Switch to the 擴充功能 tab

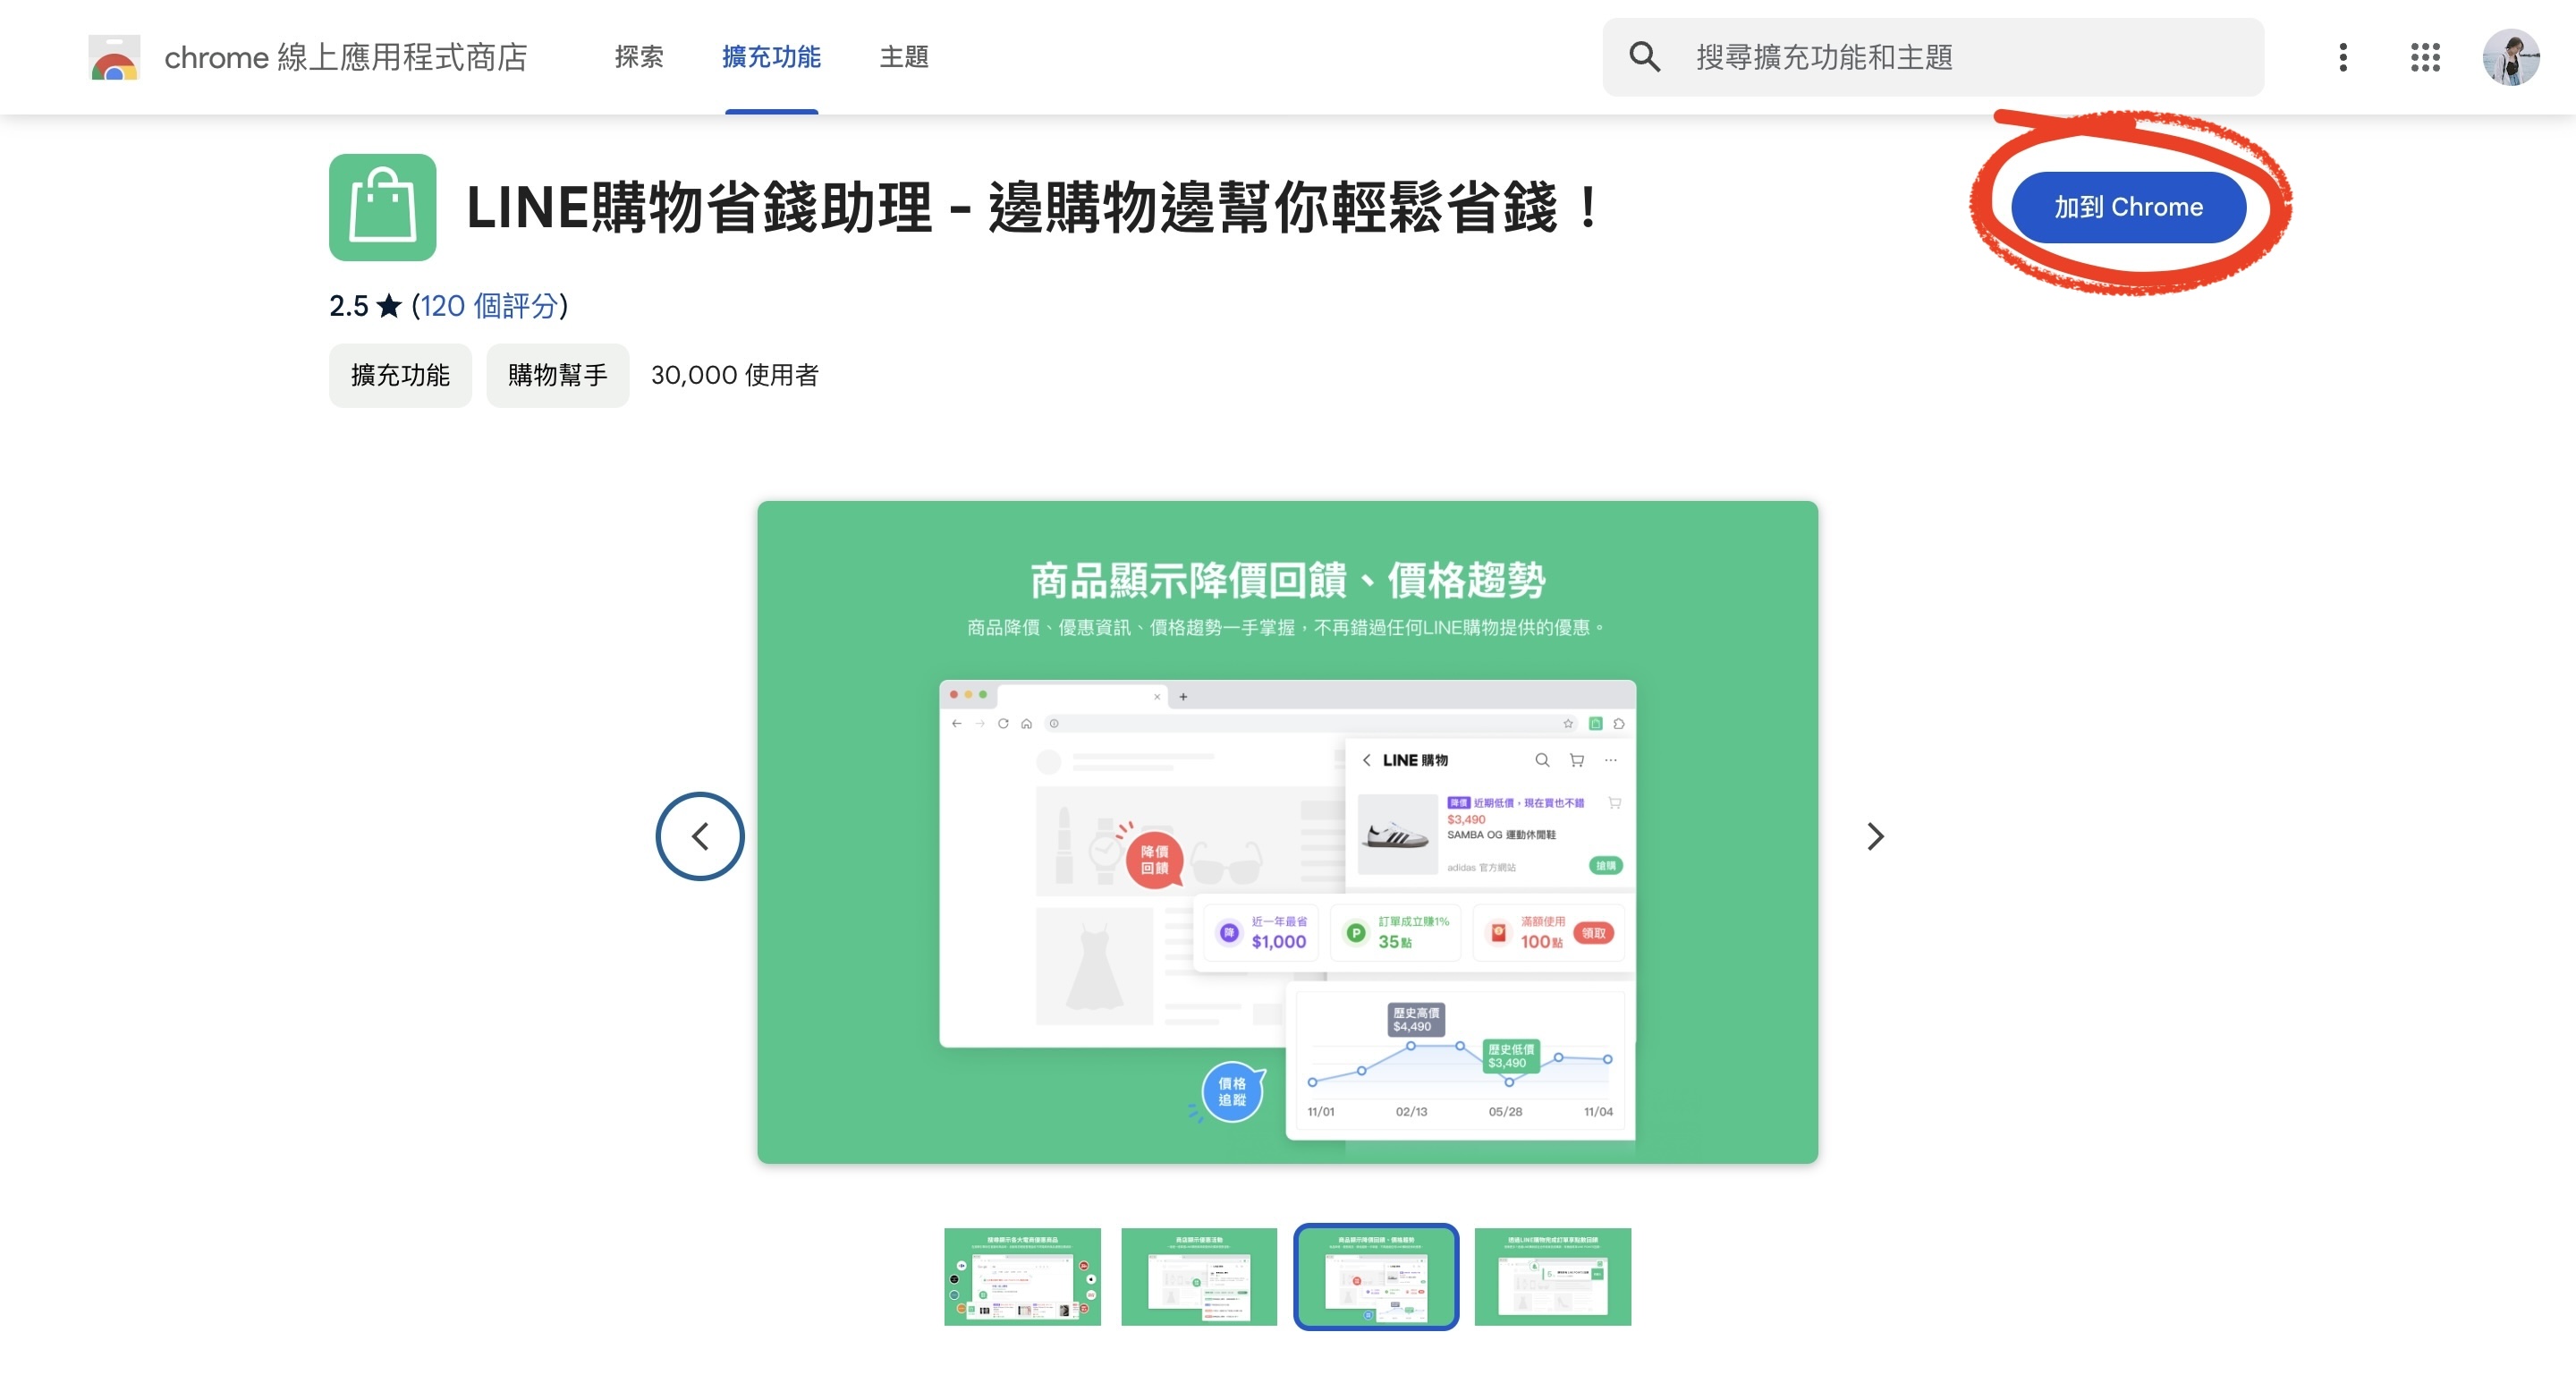(x=771, y=57)
